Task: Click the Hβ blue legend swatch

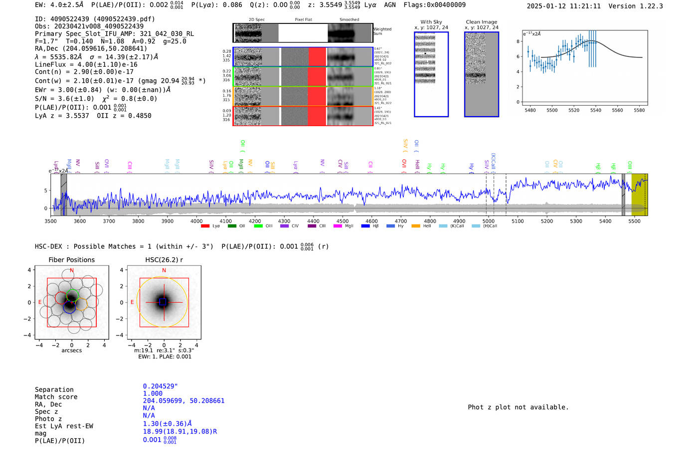Action: click(365, 226)
